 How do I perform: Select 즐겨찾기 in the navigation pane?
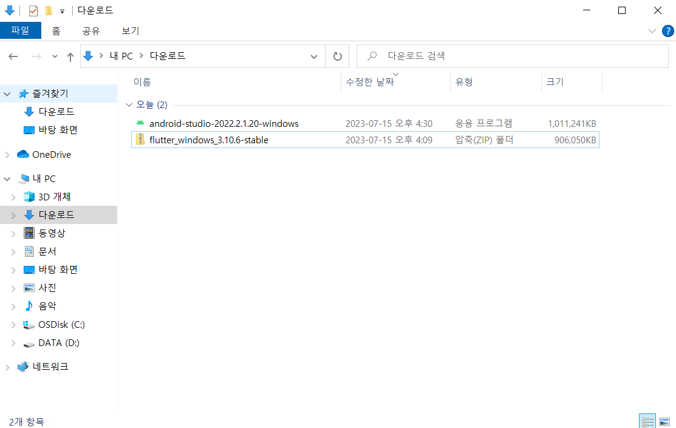(x=50, y=93)
